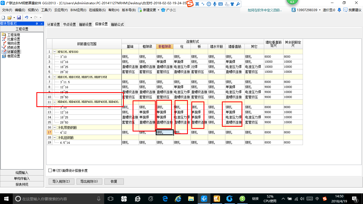Image resolution: width=363 pixels, height=204 pixels.
Task: Open the 在线服务(S) menu
Action: coord(97,10)
